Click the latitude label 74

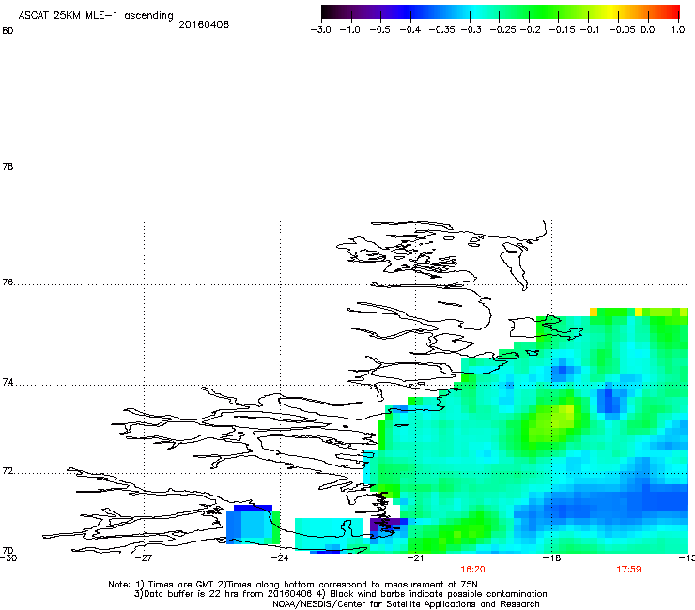pyautogui.click(x=8, y=382)
